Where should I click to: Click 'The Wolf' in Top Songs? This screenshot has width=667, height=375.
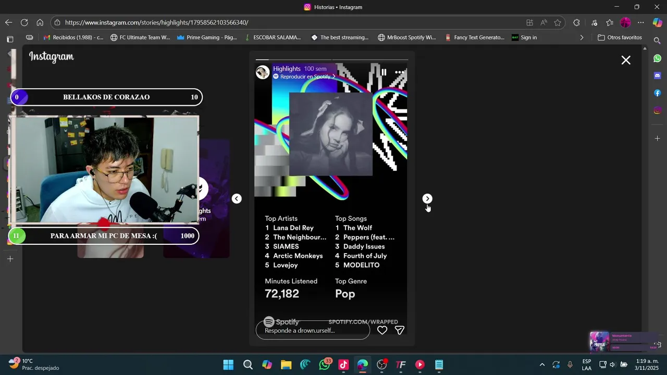357,228
